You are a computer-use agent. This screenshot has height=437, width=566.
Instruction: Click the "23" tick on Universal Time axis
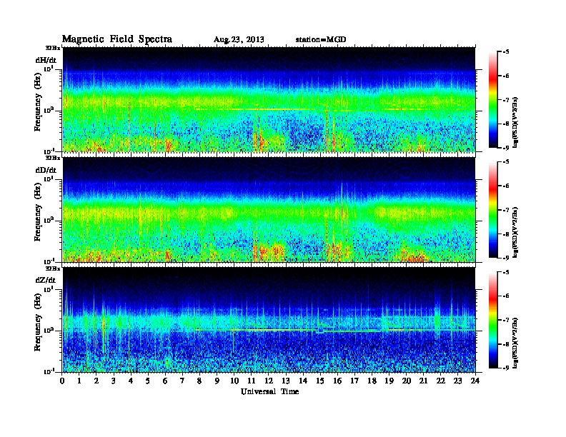pyautogui.click(x=458, y=381)
